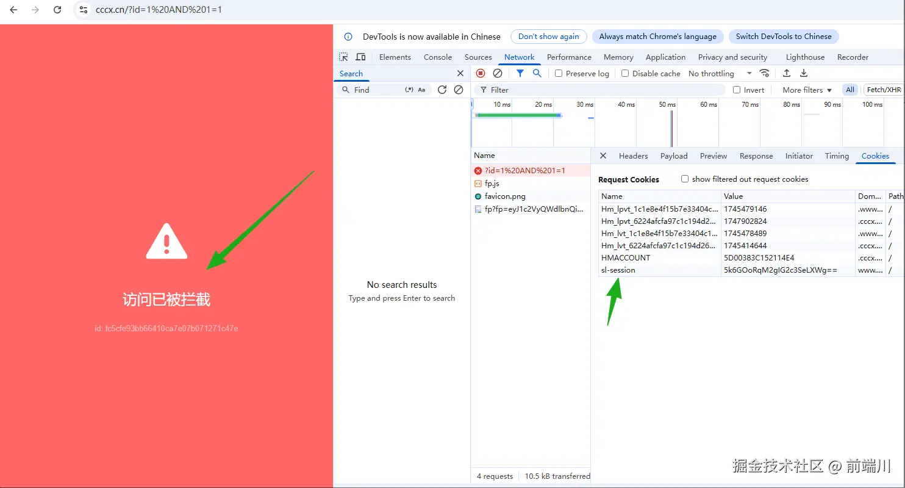
Task: Export HAR file download icon
Action: click(804, 73)
